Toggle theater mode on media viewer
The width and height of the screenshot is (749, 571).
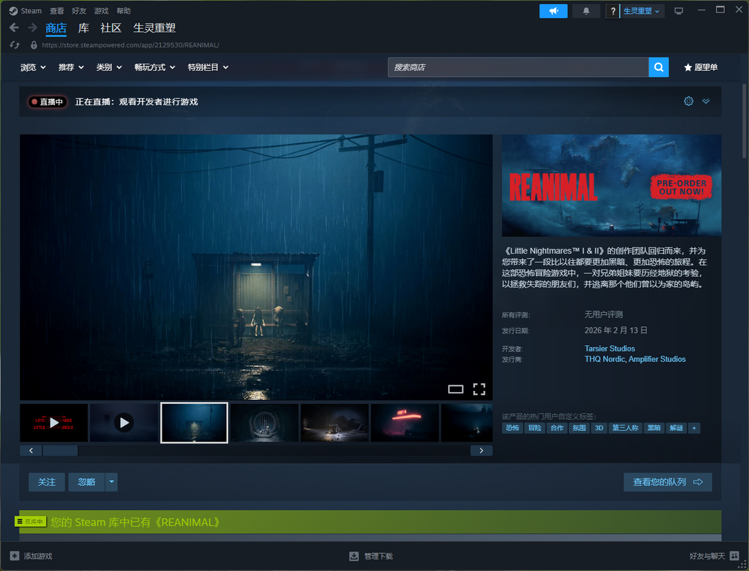[456, 389]
